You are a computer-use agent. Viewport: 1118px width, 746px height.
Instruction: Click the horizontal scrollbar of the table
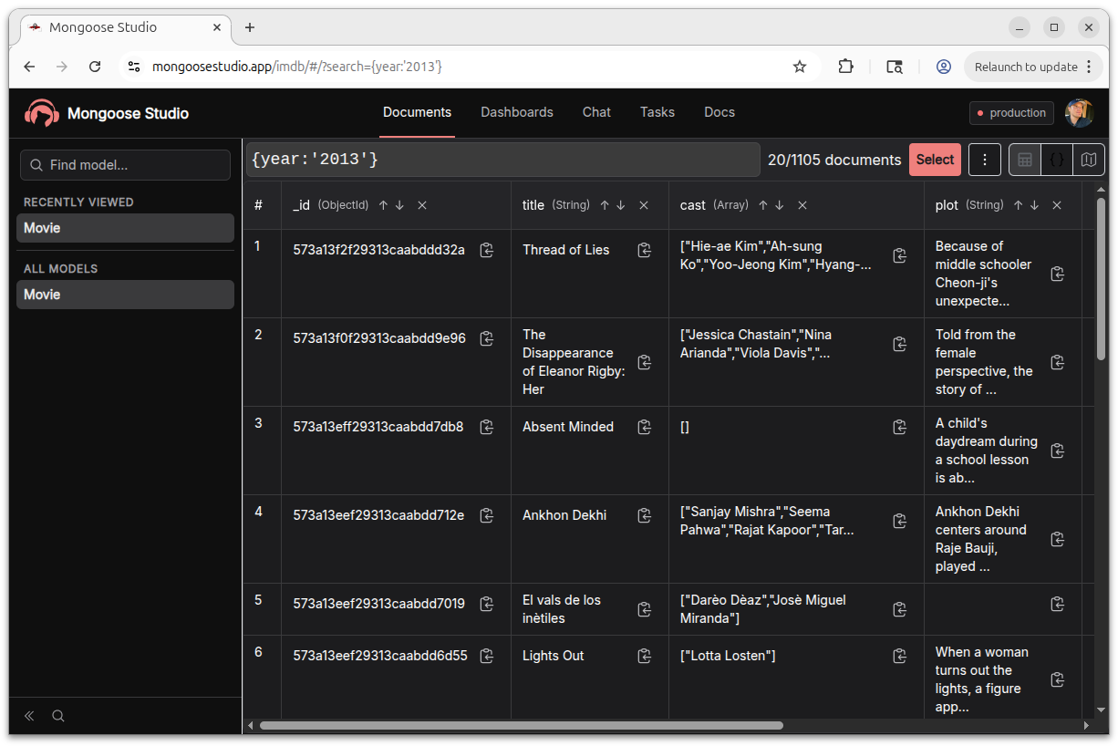(521, 726)
